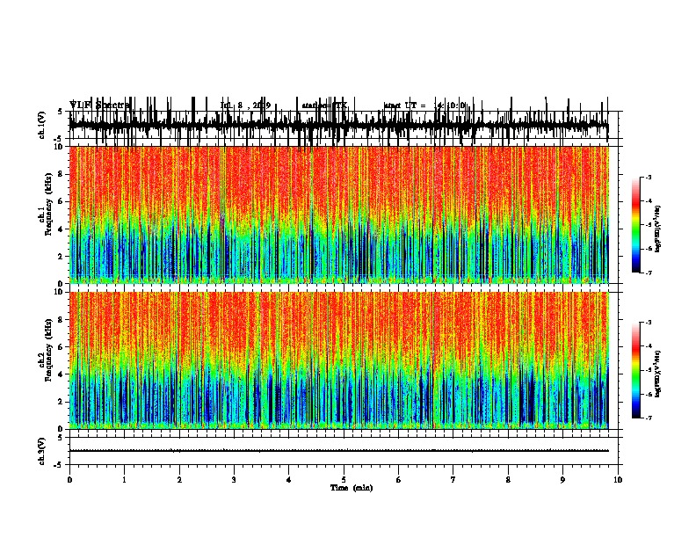This screenshot has width=696, height=538.
Task: Click the ch.1 spectrogram color scale bar
Action: [x=636, y=225]
